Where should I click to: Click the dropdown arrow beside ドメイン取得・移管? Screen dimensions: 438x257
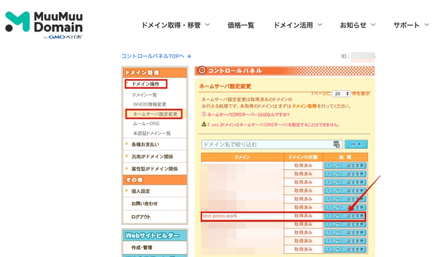point(207,25)
